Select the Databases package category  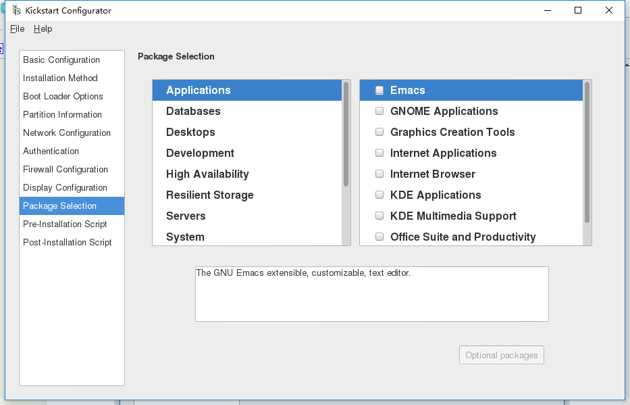[193, 111]
